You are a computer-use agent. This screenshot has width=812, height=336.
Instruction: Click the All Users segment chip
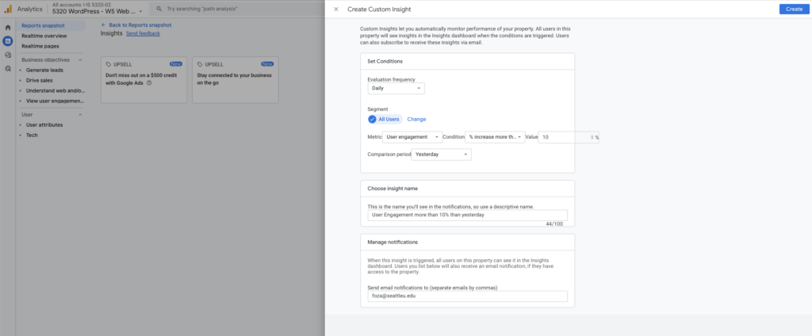pos(385,119)
